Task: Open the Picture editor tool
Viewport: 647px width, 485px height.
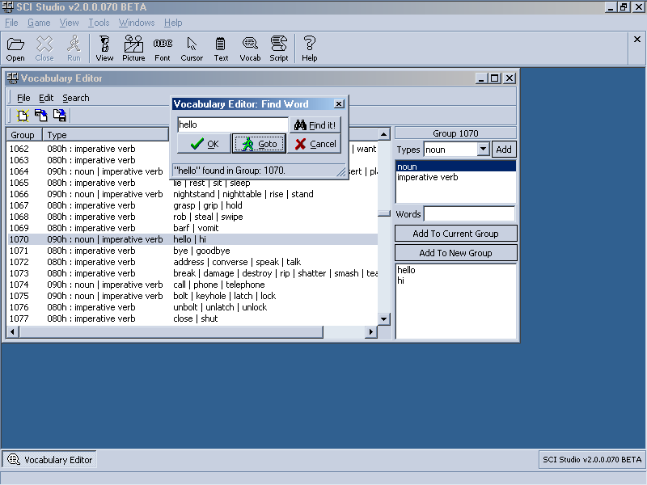Action: [x=133, y=48]
